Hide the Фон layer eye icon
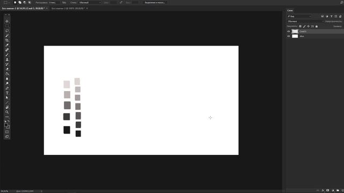Screen dimensions: 344x193 (289, 36)
